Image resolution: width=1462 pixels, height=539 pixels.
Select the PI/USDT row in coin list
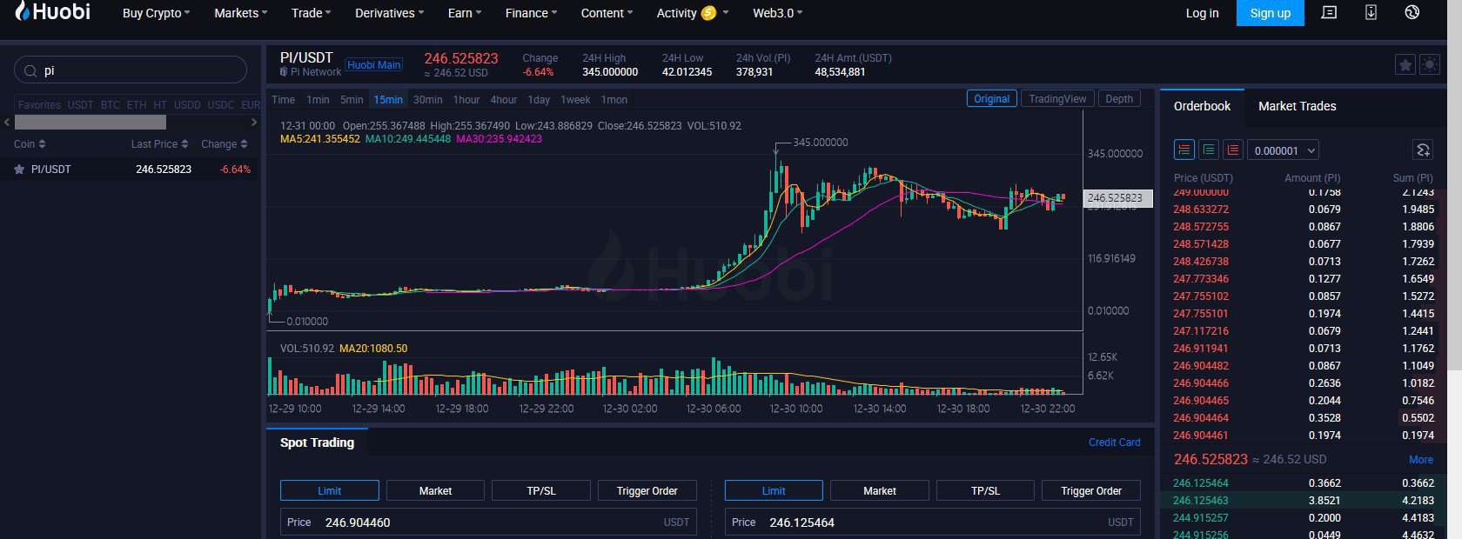pos(132,170)
